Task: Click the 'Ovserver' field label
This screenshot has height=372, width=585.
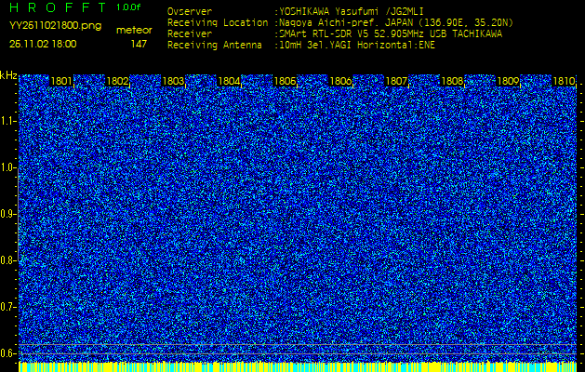Action: (x=190, y=11)
